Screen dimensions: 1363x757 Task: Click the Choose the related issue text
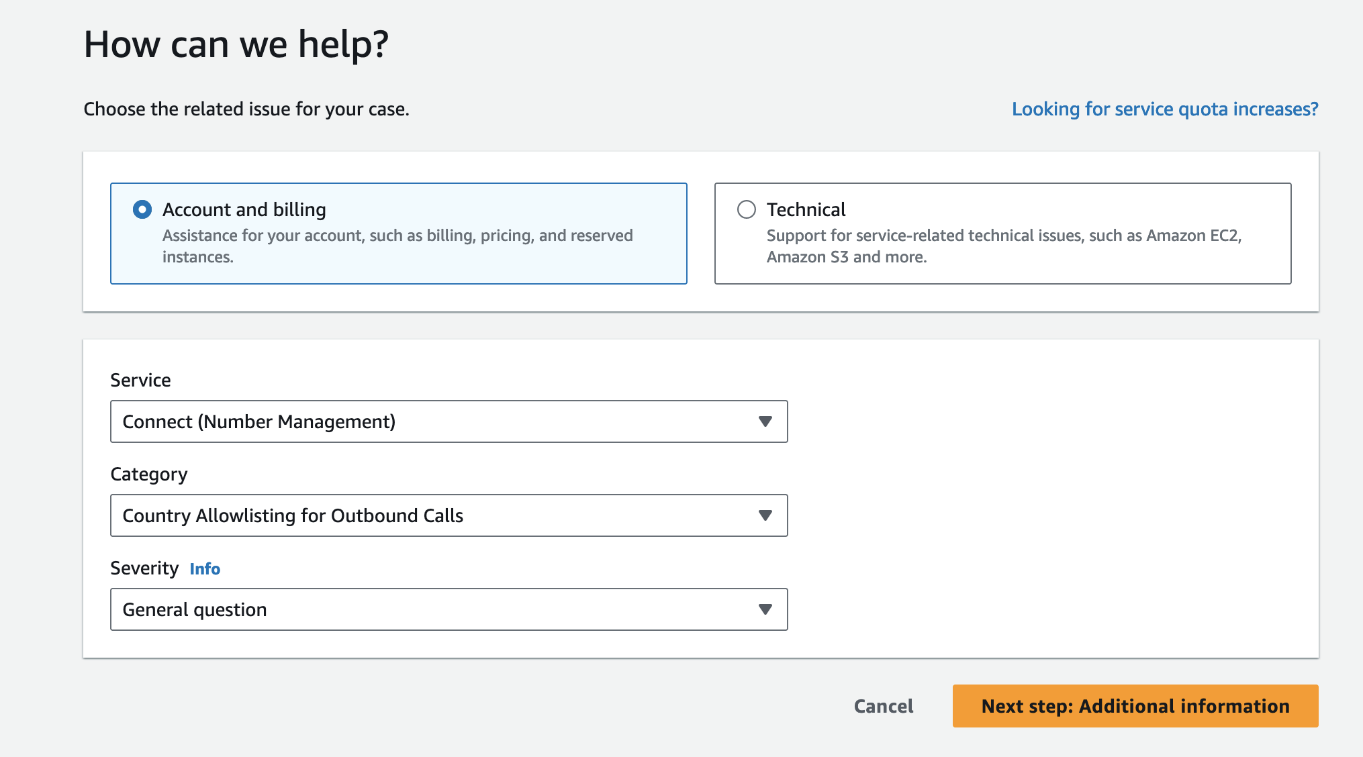point(246,109)
